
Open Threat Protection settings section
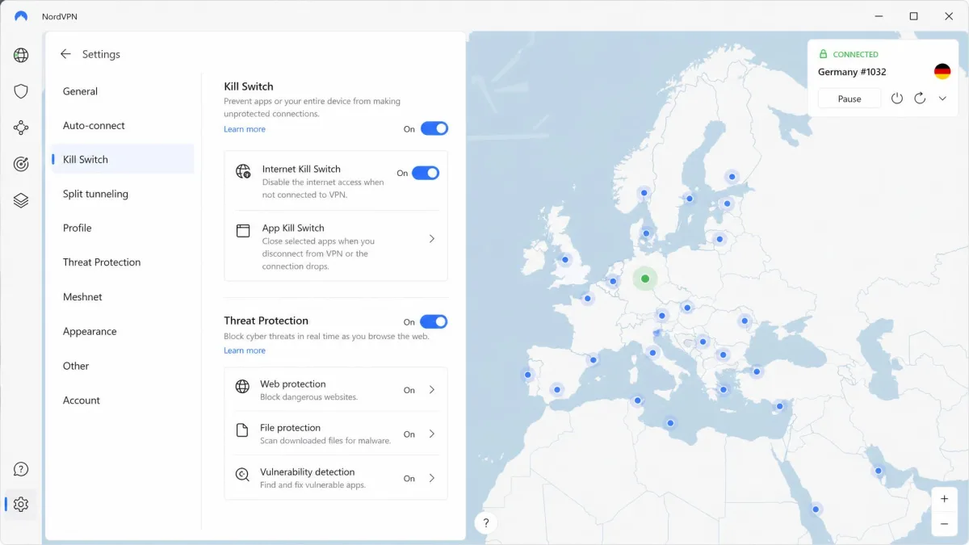click(x=123, y=262)
